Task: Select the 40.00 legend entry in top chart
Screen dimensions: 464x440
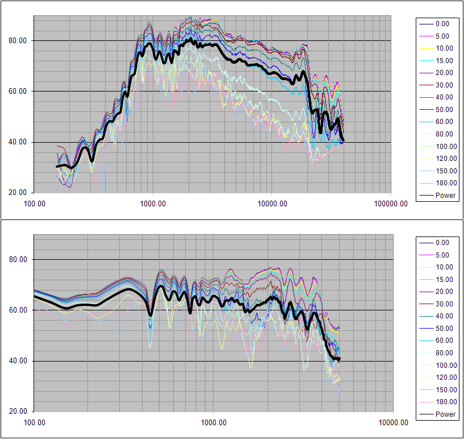Action: 436,97
